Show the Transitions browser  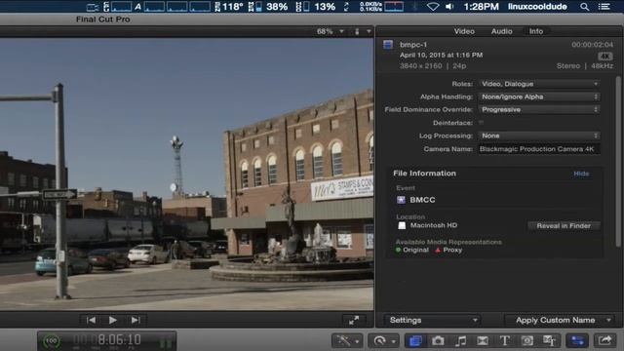click(x=483, y=340)
